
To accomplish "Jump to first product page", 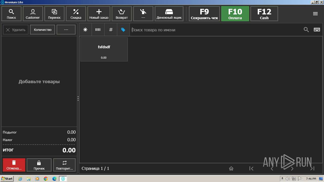I will pyautogui.click(x=251, y=169).
